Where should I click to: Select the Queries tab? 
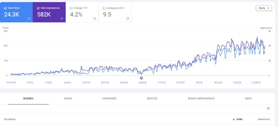pos(28,99)
